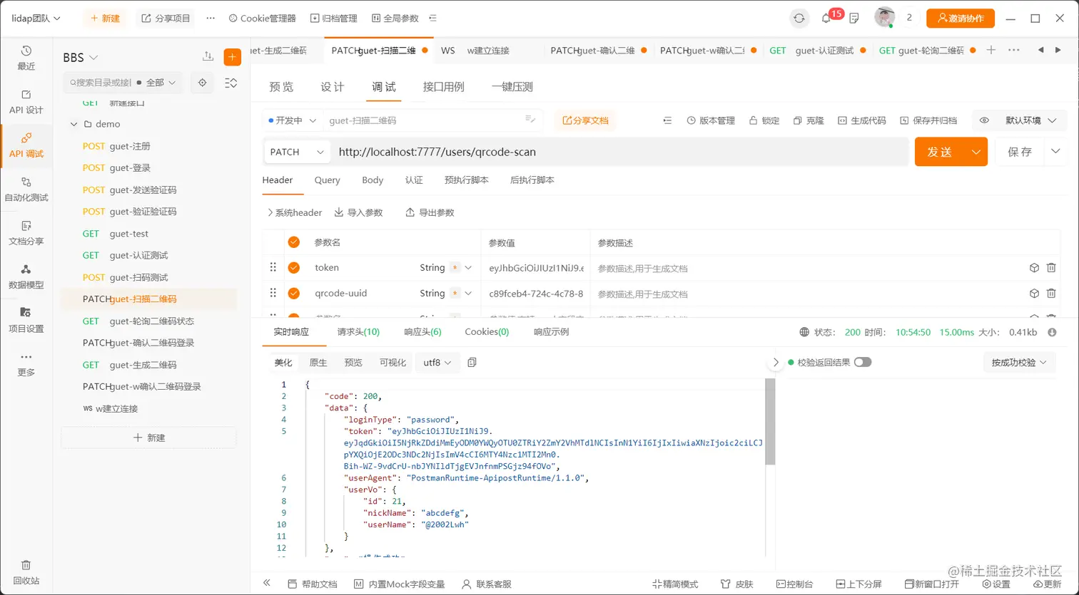Open the notifications bell with badge 15

pos(826,19)
